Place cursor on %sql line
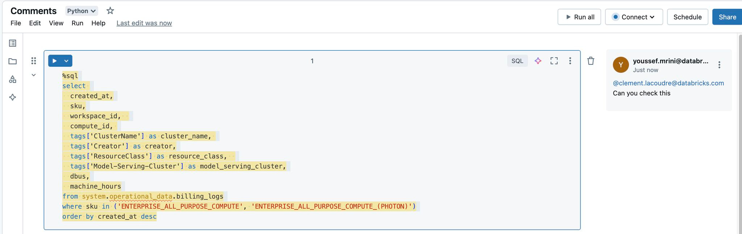Viewport: 742px width, 234px height. [x=70, y=76]
